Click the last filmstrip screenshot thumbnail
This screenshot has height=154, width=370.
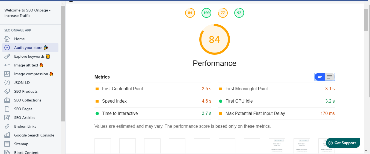coord(326,146)
